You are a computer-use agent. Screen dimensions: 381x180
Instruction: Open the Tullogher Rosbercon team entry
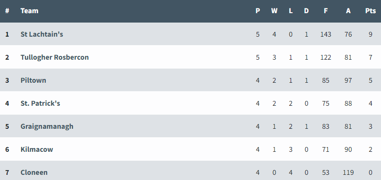click(x=55, y=57)
